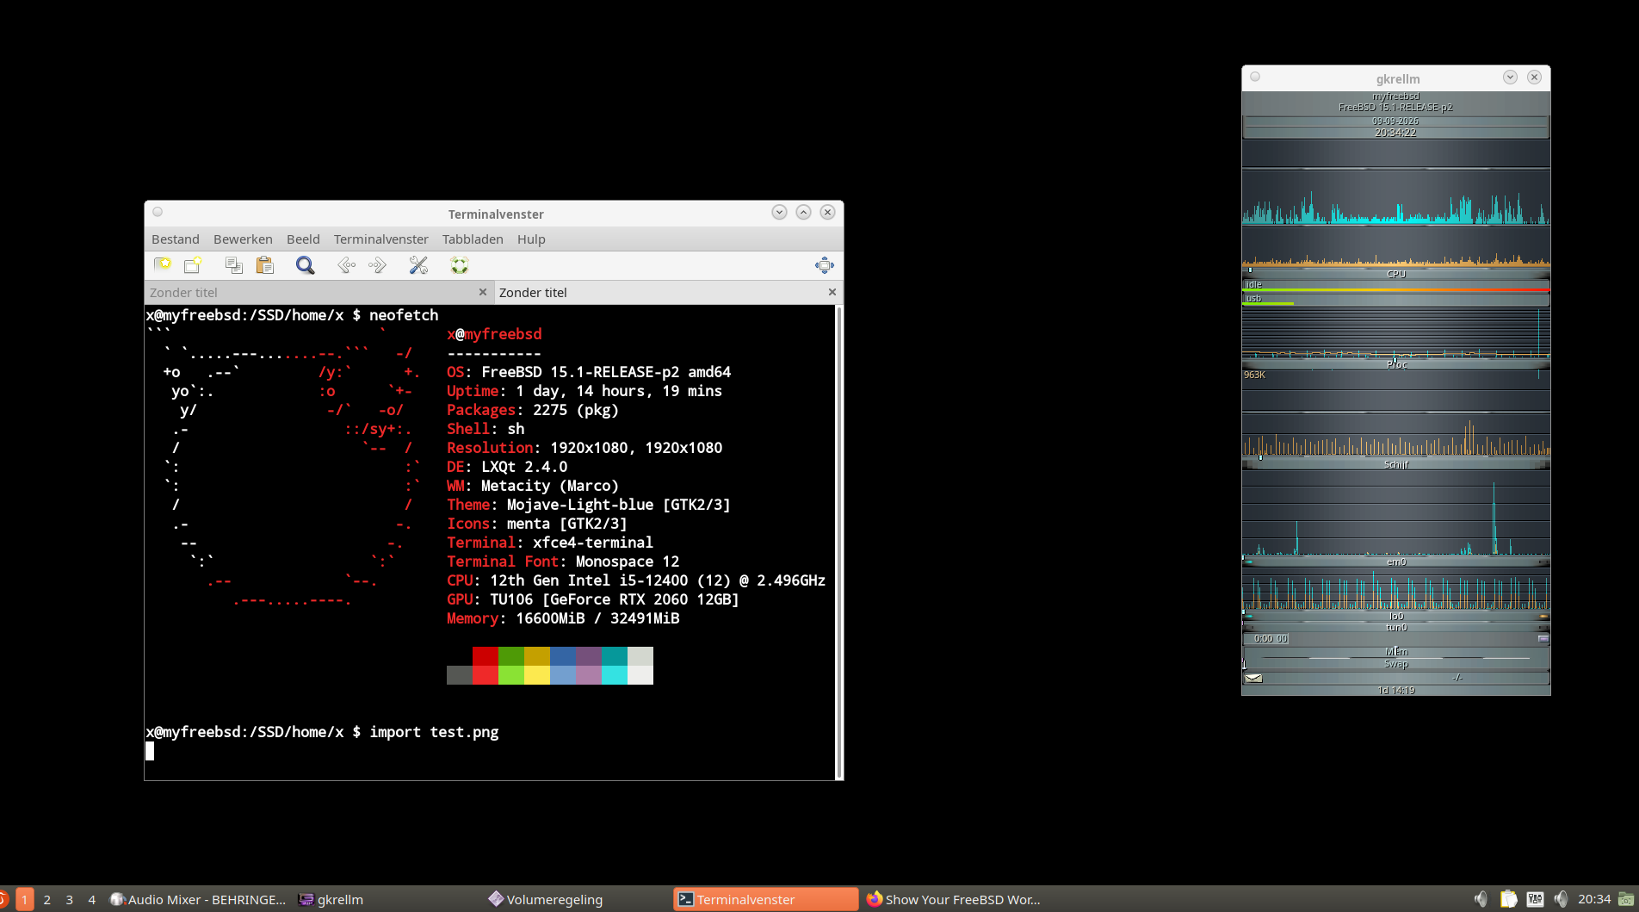Open terminal preferences wrench icon
Viewport: 1639px width, 912px height.
(x=418, y=265)
